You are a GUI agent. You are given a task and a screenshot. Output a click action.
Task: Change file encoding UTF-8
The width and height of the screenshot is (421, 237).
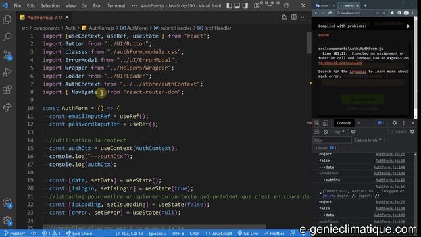coord(178,234)
